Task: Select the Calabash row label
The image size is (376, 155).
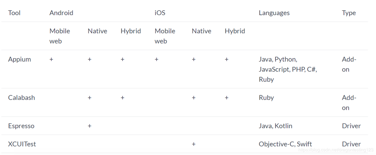Action: pyautogui.click(x=21, y=98)
